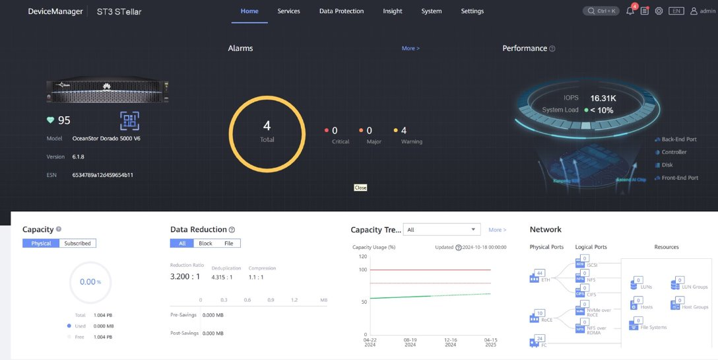Click the Critical alarms count

335,131
